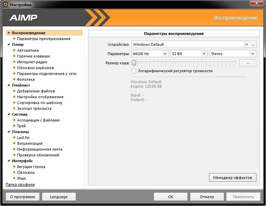
Task: Open the Папка профиля link
Action: 20,184
